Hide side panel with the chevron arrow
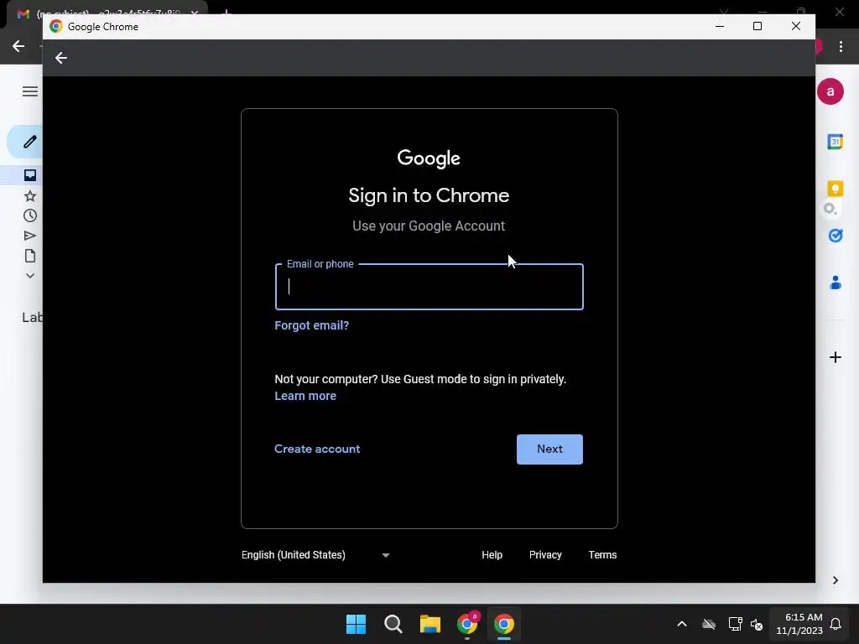This screenshot has width=859, height=644. [836, 580]
